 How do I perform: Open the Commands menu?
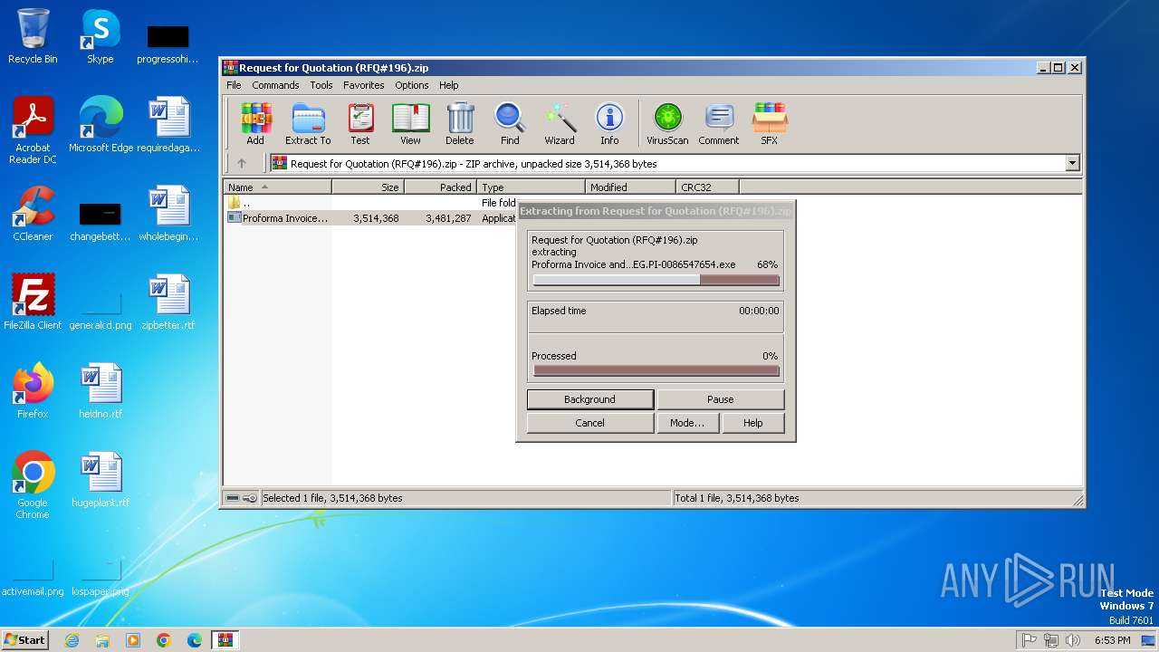tap(275, 85)
